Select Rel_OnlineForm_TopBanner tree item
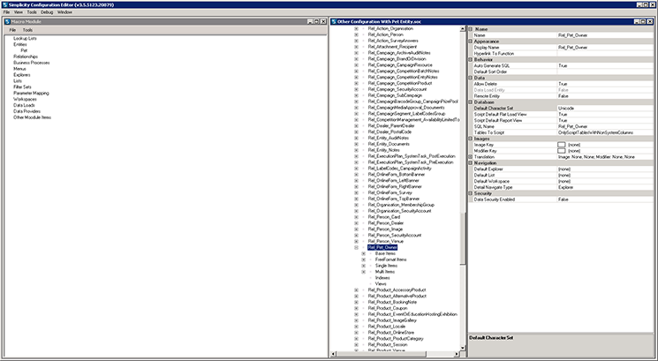The image size is (658, 361). coord(395,199)
